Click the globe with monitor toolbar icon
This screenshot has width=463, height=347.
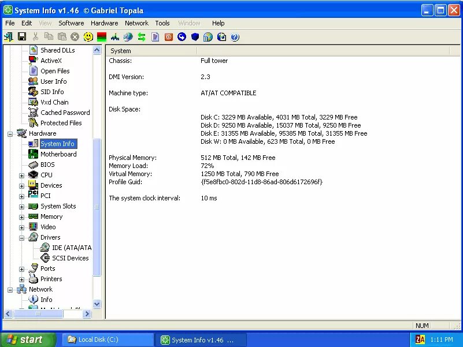pos(128,37)
